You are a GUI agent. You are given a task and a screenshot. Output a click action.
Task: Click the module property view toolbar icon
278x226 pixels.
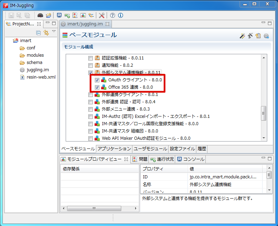[83, 15]
